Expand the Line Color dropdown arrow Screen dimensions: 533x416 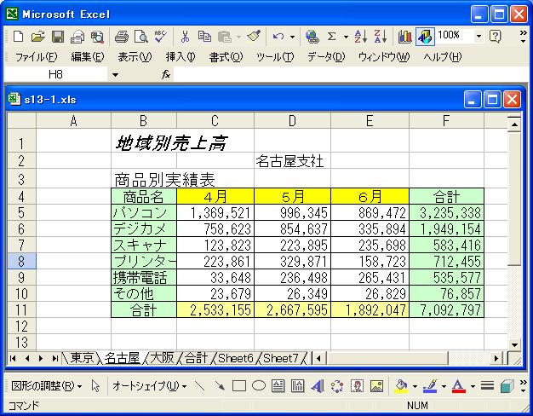(444, 386)
